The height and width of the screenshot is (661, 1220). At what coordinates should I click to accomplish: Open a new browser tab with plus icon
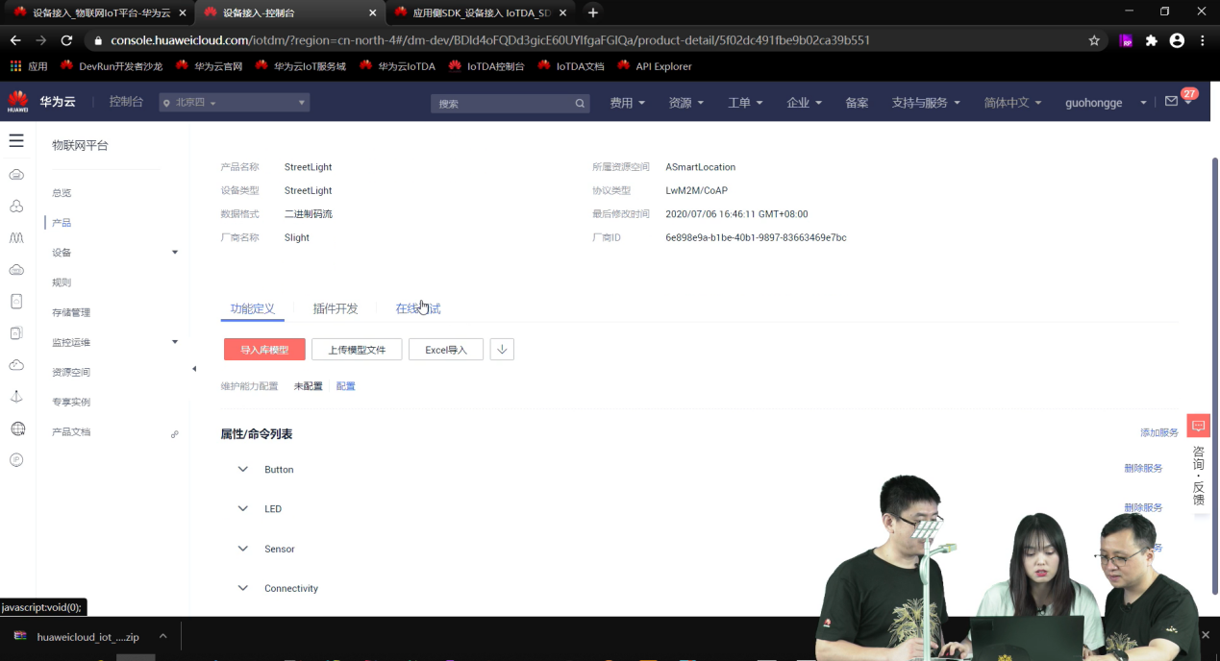coord(593,12)
